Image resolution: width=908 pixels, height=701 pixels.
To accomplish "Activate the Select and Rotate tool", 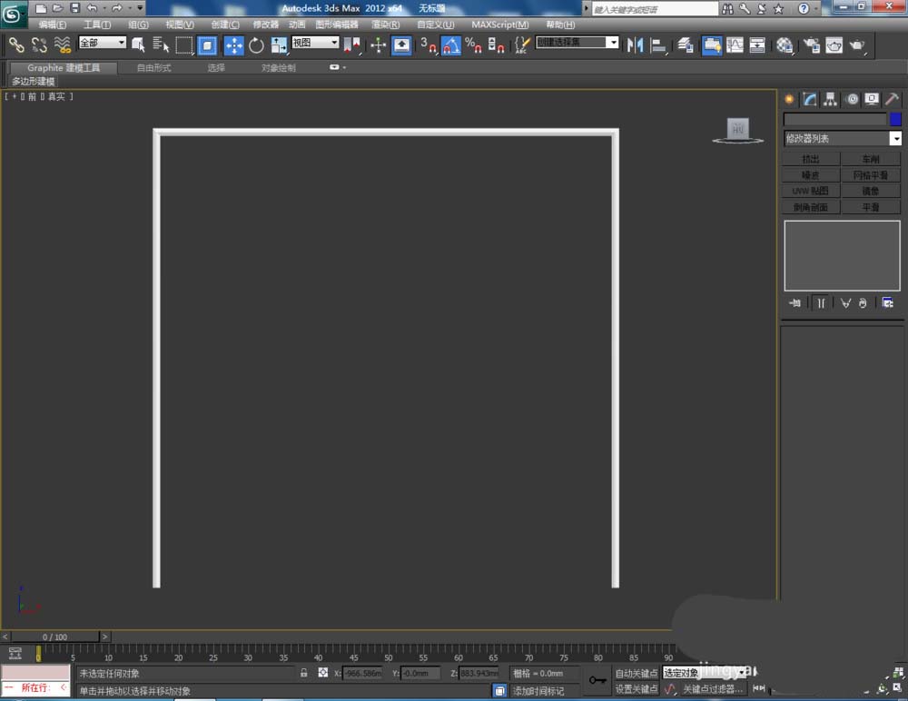I will (256, 45).
